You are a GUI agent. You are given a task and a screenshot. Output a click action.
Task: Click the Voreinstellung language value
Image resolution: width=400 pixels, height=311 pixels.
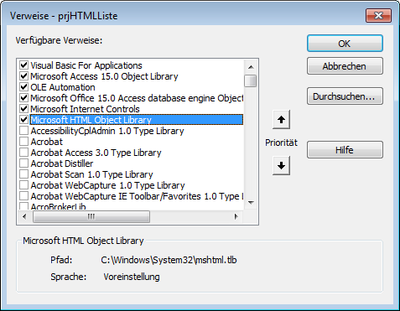point(132,277)
